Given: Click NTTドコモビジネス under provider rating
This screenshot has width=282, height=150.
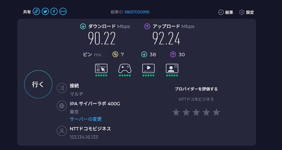Looking at the screenshot, I should pyautogui.click(x=196, y=99).
